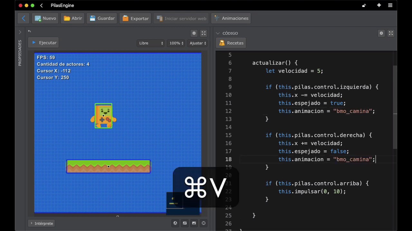
Task: Click the 'this.x += velocidad;' line
Action: click(310, 143)
